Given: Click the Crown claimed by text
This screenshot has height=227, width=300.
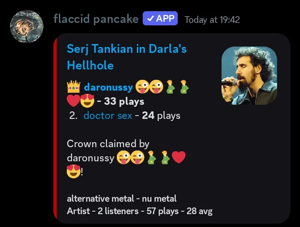Looking at the screenshot, I should [x=108, y=144].
